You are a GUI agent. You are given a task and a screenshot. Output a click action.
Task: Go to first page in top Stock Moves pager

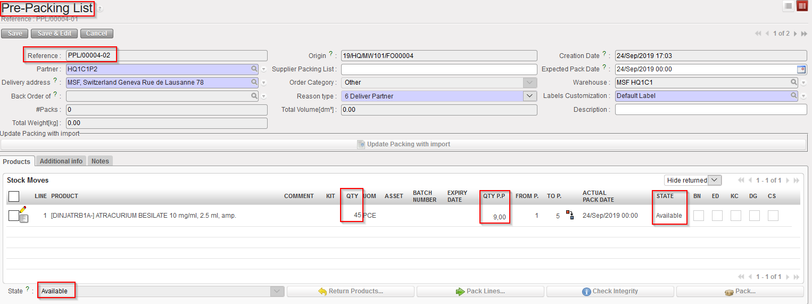point(742,180)
